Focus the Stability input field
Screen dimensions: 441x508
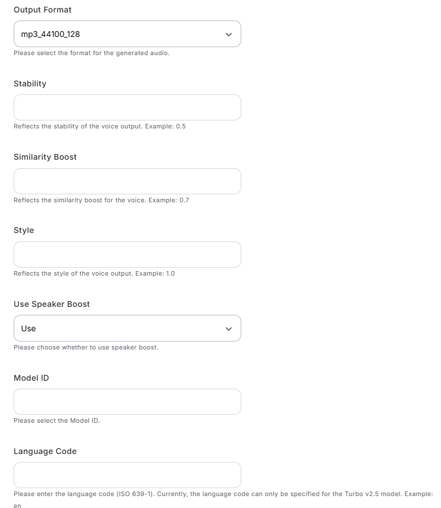[x=127, y=107]
